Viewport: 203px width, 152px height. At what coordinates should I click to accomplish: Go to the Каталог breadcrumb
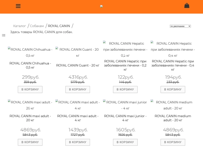[x=20, y=26]
